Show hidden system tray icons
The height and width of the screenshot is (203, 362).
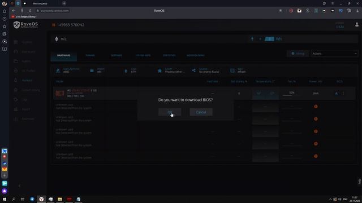coord(330,199)
